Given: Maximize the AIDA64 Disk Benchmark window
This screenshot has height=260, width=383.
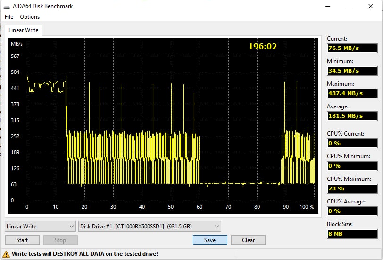Looking at the screenshot, I should pos(349,6).
